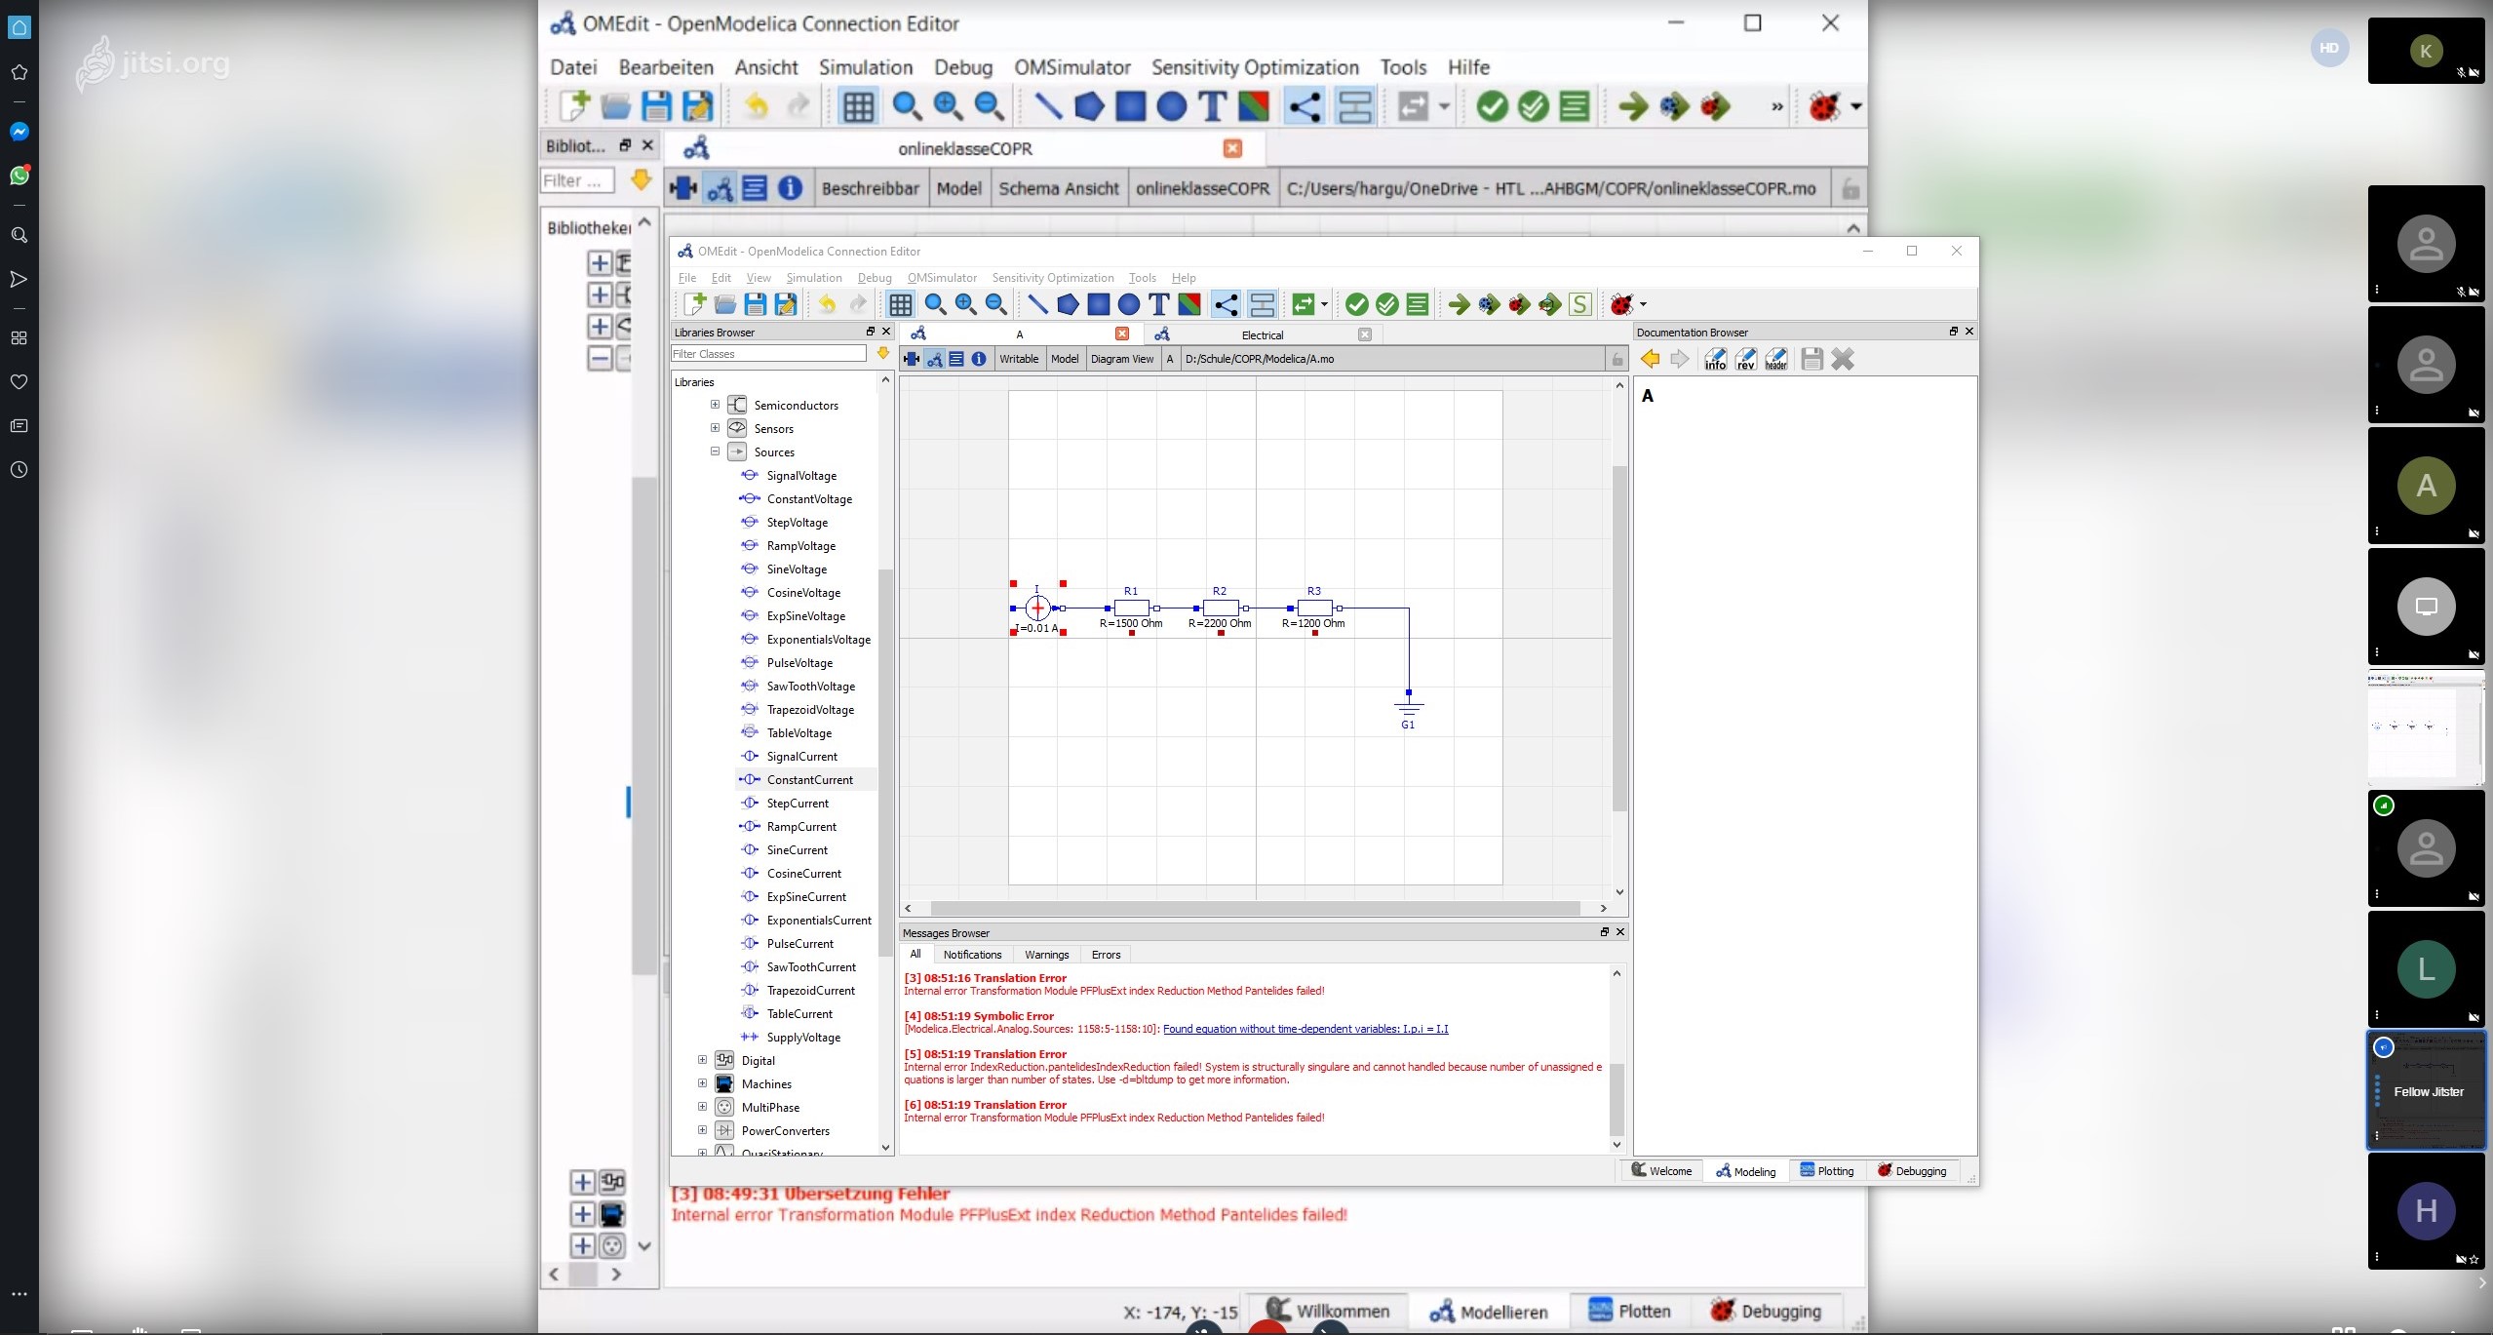This screenshot has width=2493, height=1335.
Task: Open file icon in inner OMEdit toolbar
Action: 724,305
